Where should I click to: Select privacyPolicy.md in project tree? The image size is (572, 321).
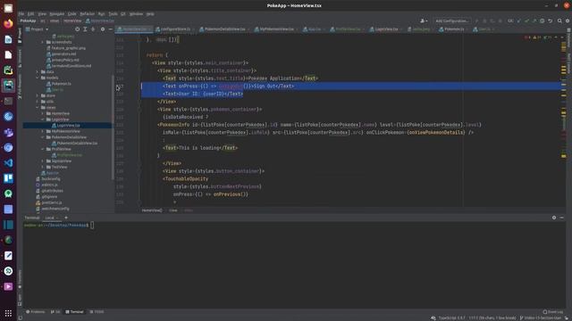[65, 60]
